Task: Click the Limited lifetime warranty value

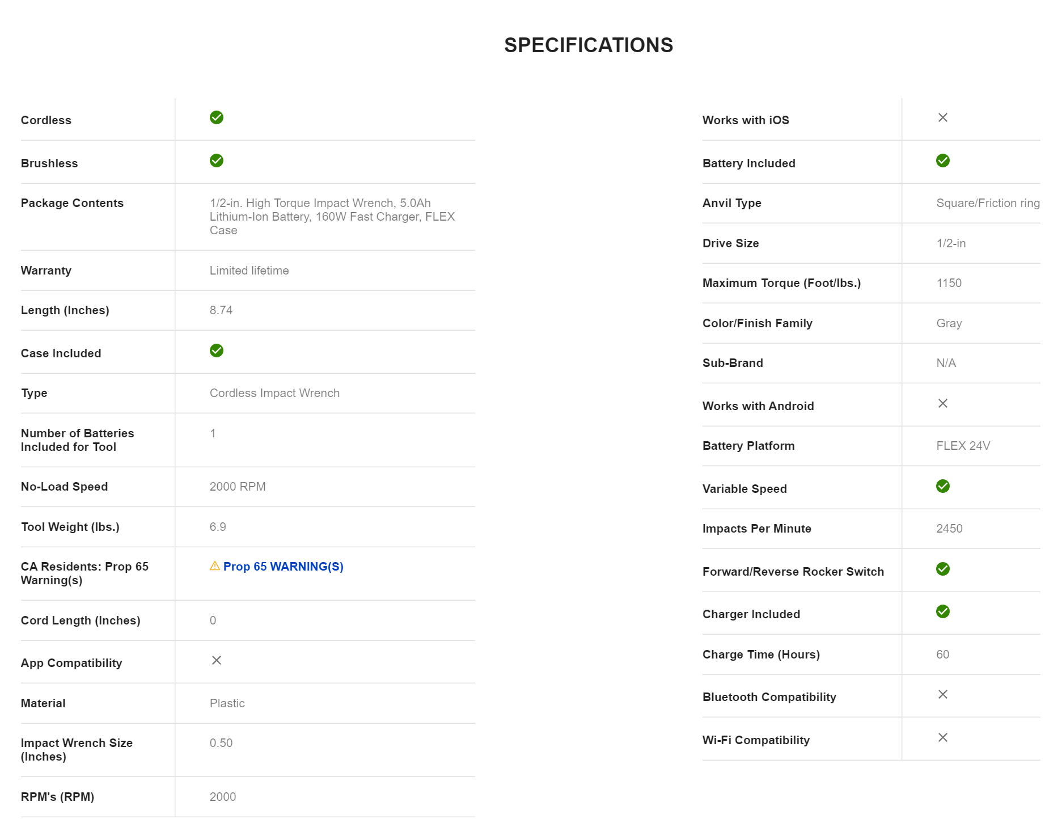Action: pos(249,271)
